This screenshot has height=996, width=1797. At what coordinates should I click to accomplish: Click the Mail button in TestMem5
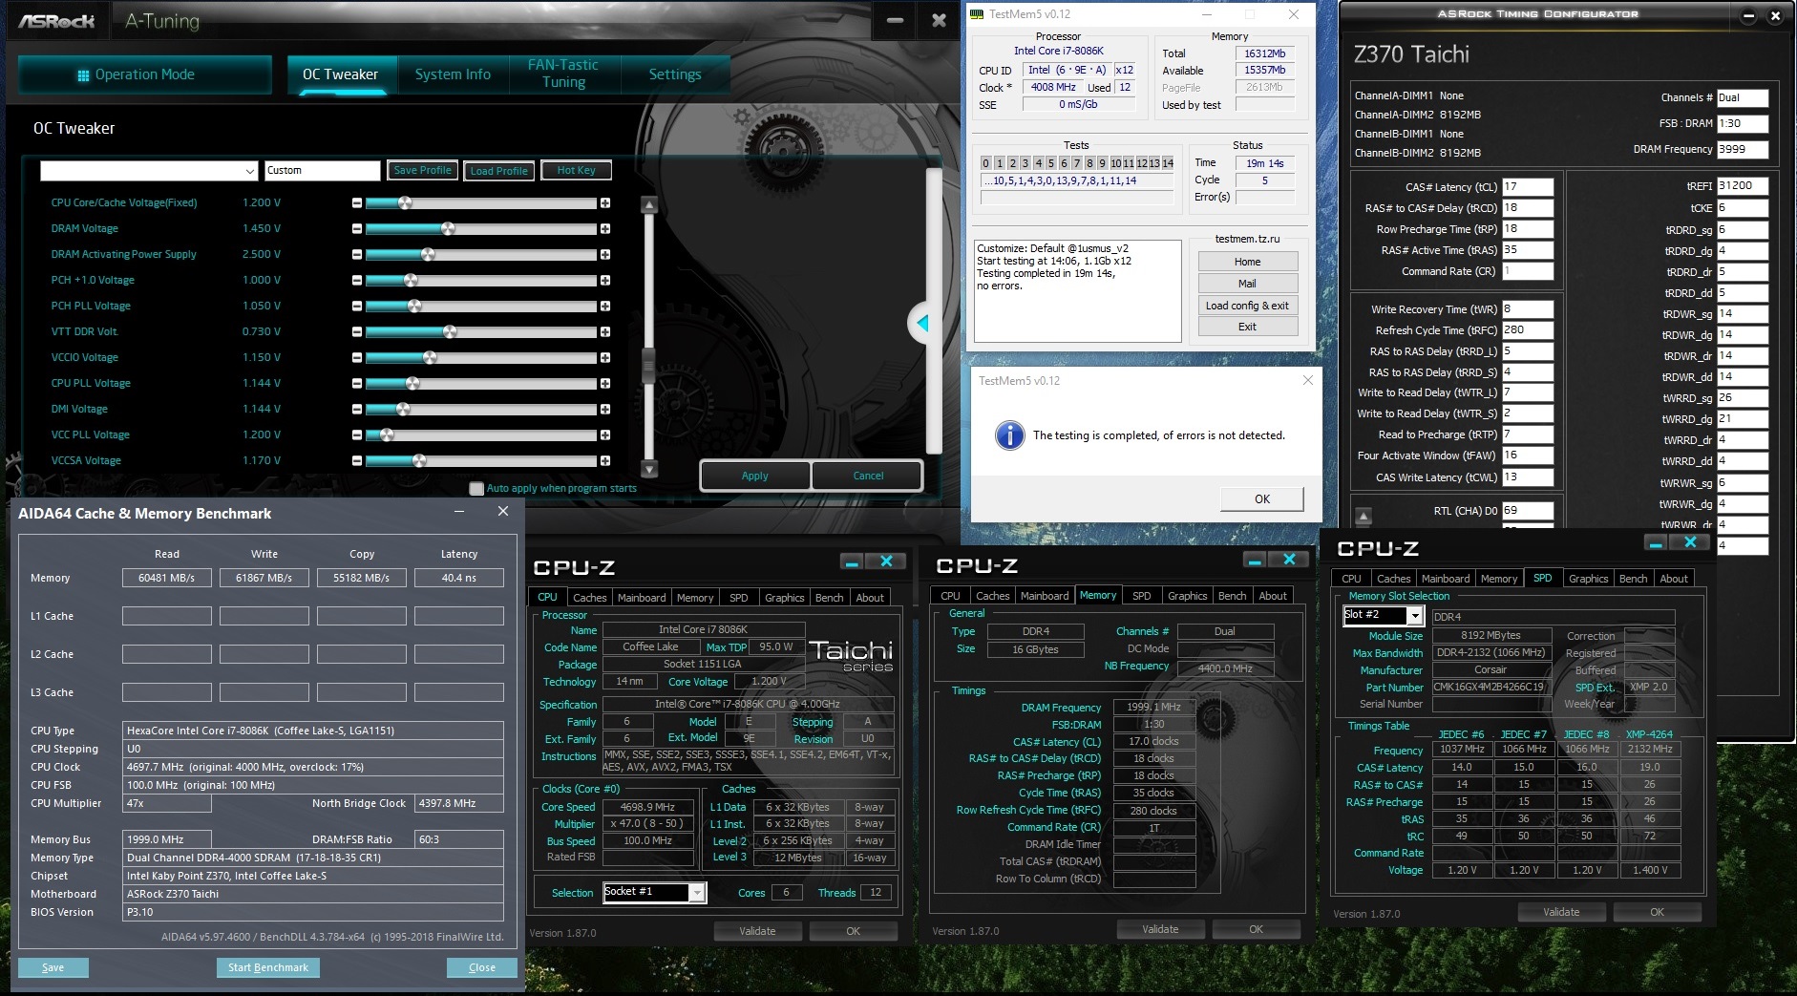point(1247,284)
